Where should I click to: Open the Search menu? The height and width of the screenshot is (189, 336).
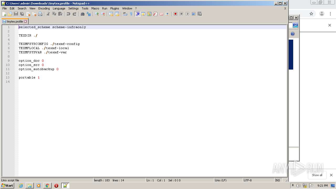point(22,8)
